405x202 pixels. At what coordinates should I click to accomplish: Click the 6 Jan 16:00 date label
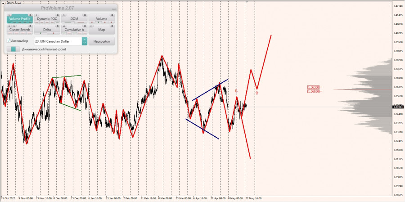pyautogui.click(x=95, y=198)
